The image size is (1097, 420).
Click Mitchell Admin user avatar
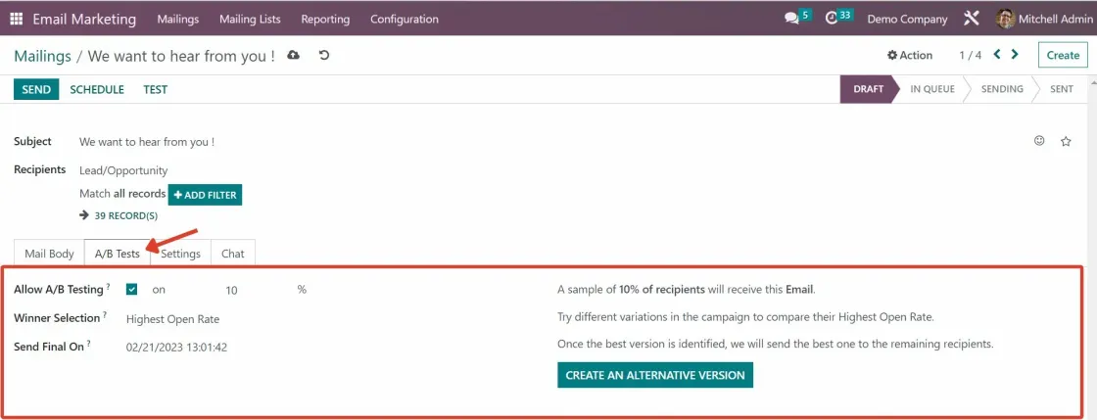pyautogui.click(x=1005, y=19)
